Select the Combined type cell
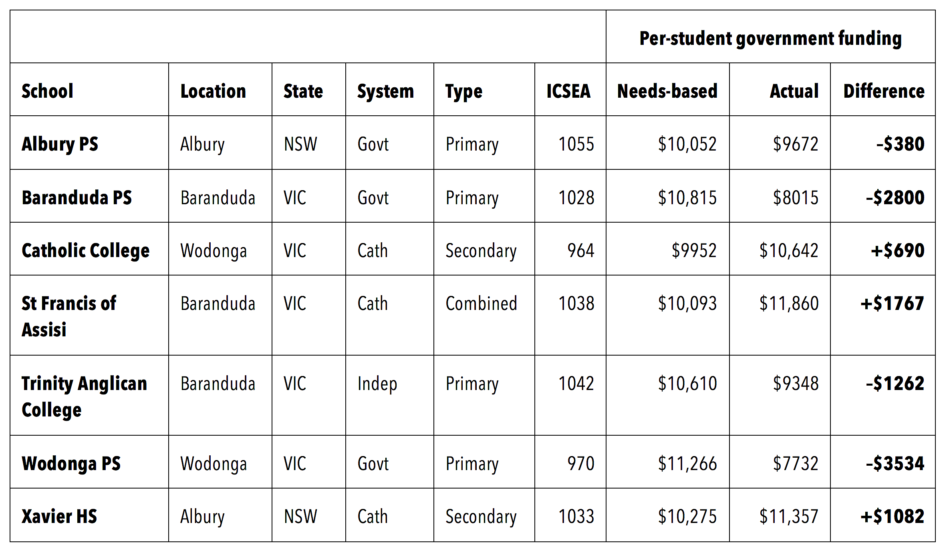The height and width of the screenshot is (555, 945). 482,303
